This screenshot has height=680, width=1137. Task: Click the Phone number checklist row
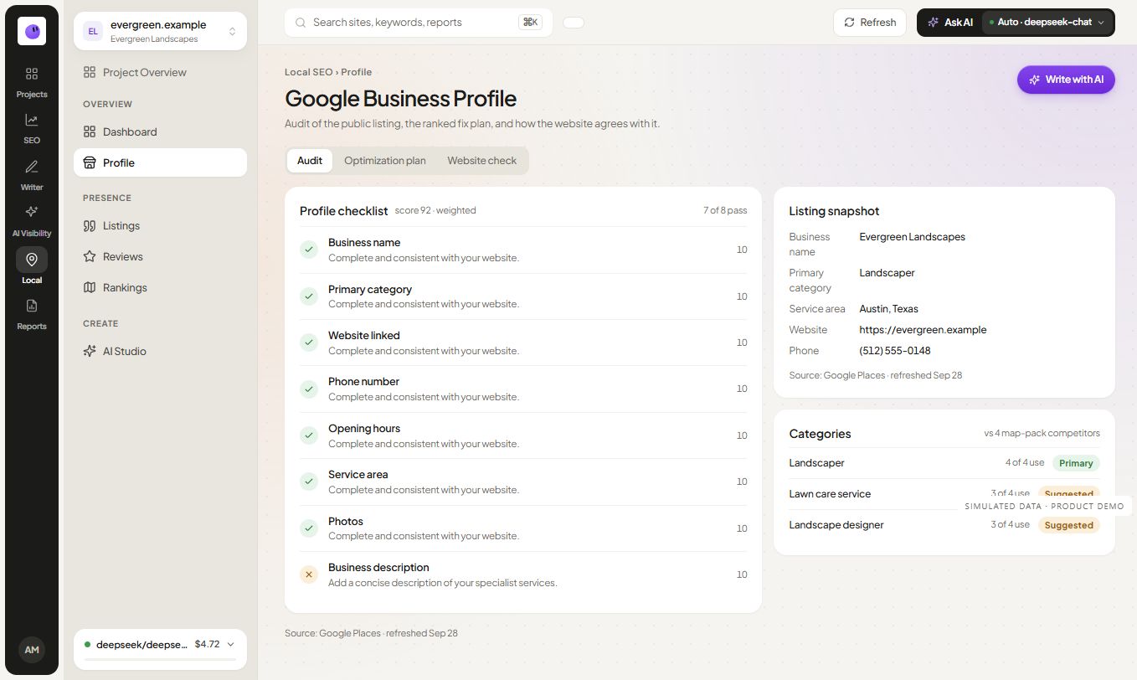click(x=523, y=389)
